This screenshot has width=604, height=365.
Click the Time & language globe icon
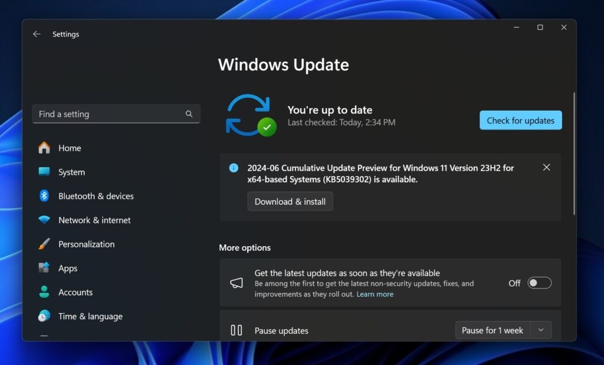click(x=44, y=316)
